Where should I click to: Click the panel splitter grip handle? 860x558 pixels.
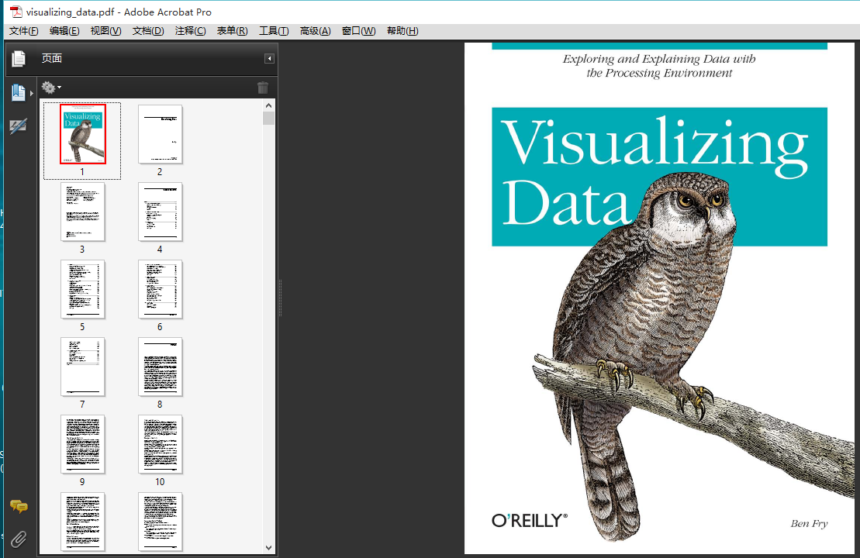tap(280, 298)
